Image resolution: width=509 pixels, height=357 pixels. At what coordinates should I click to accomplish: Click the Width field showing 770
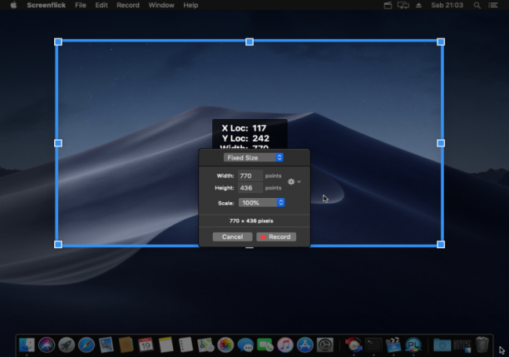click(x=250, y=176)
